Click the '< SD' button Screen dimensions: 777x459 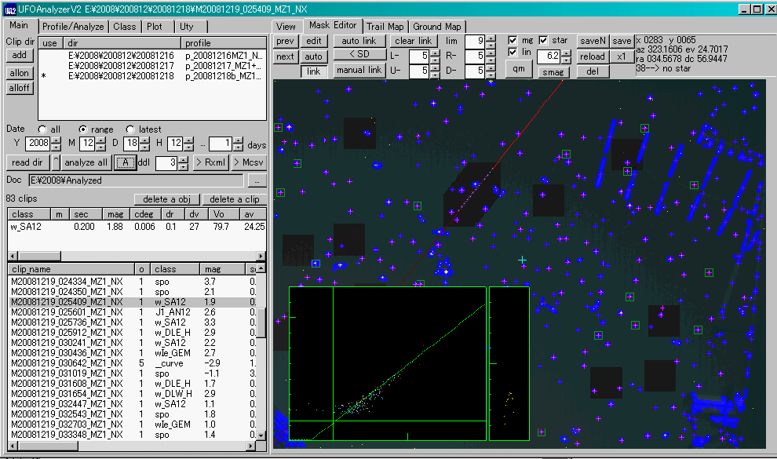pos(359,54)
